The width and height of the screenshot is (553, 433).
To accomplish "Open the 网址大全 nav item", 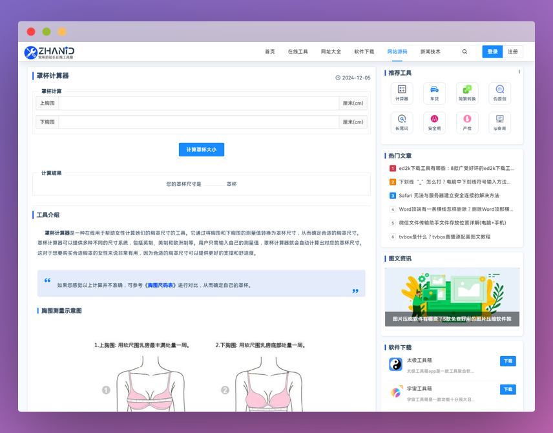I will point(331,52).
